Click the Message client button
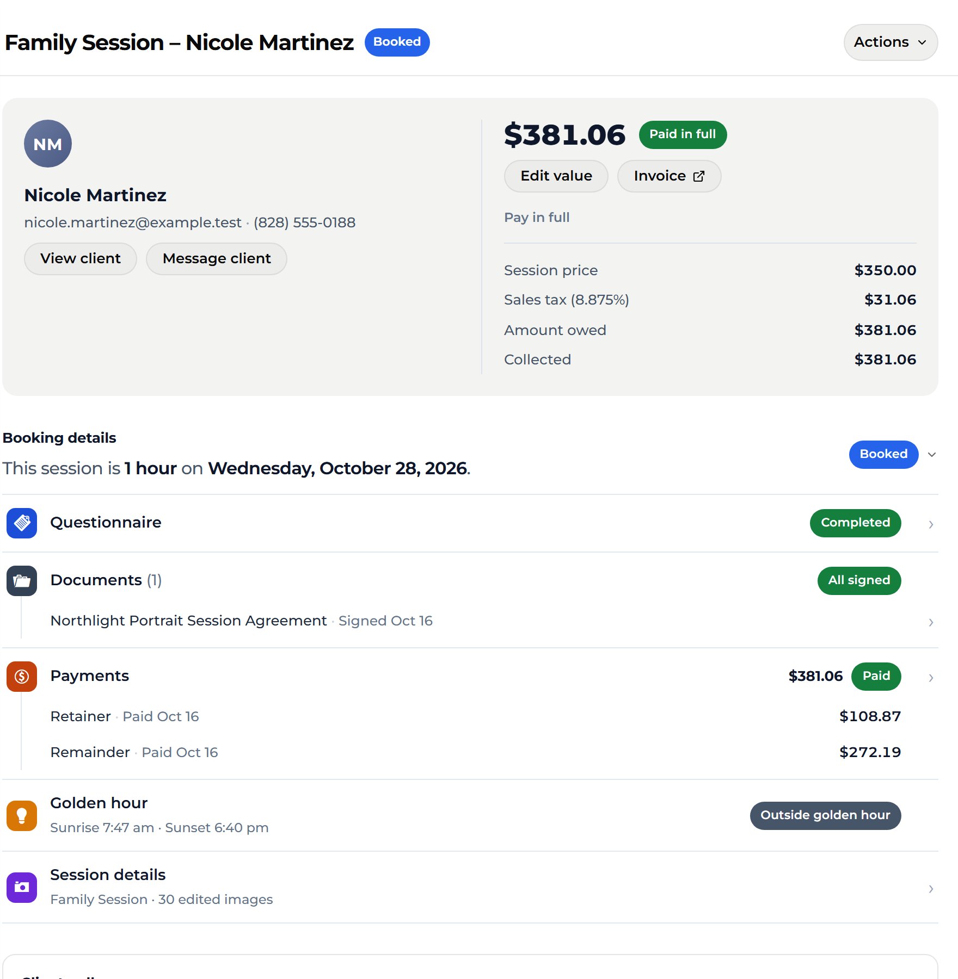The width and height of the screenshot is (958, 979). point(217,259)
